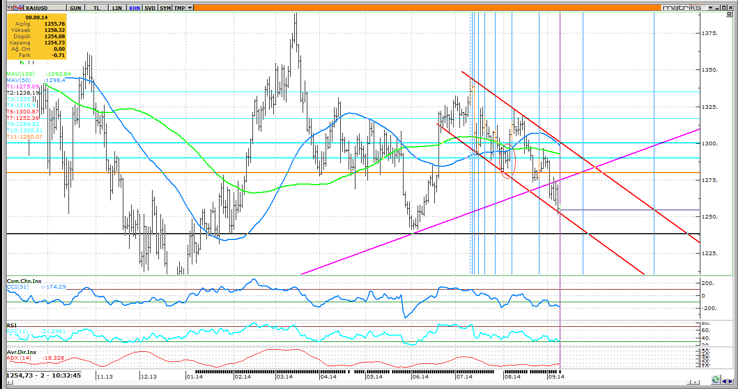Viewport: 738px width, 389px height.
Task: Toggle the KHN button
Action: click(134, 8)
